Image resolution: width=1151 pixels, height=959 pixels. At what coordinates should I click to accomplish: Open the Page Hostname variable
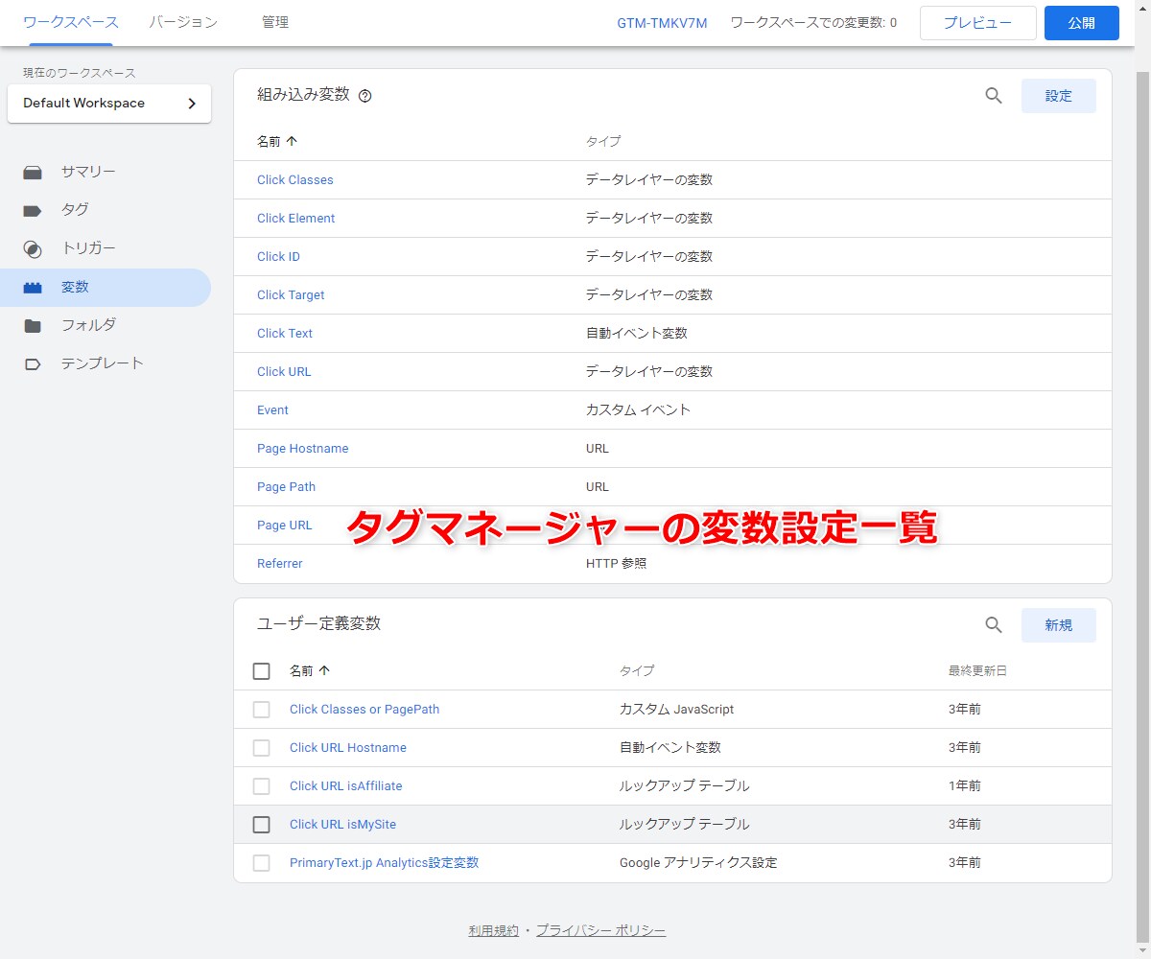(303, 449)
